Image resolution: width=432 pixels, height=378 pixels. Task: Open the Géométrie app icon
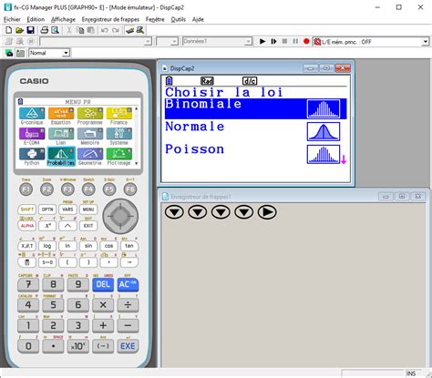[x=90, y=157]
